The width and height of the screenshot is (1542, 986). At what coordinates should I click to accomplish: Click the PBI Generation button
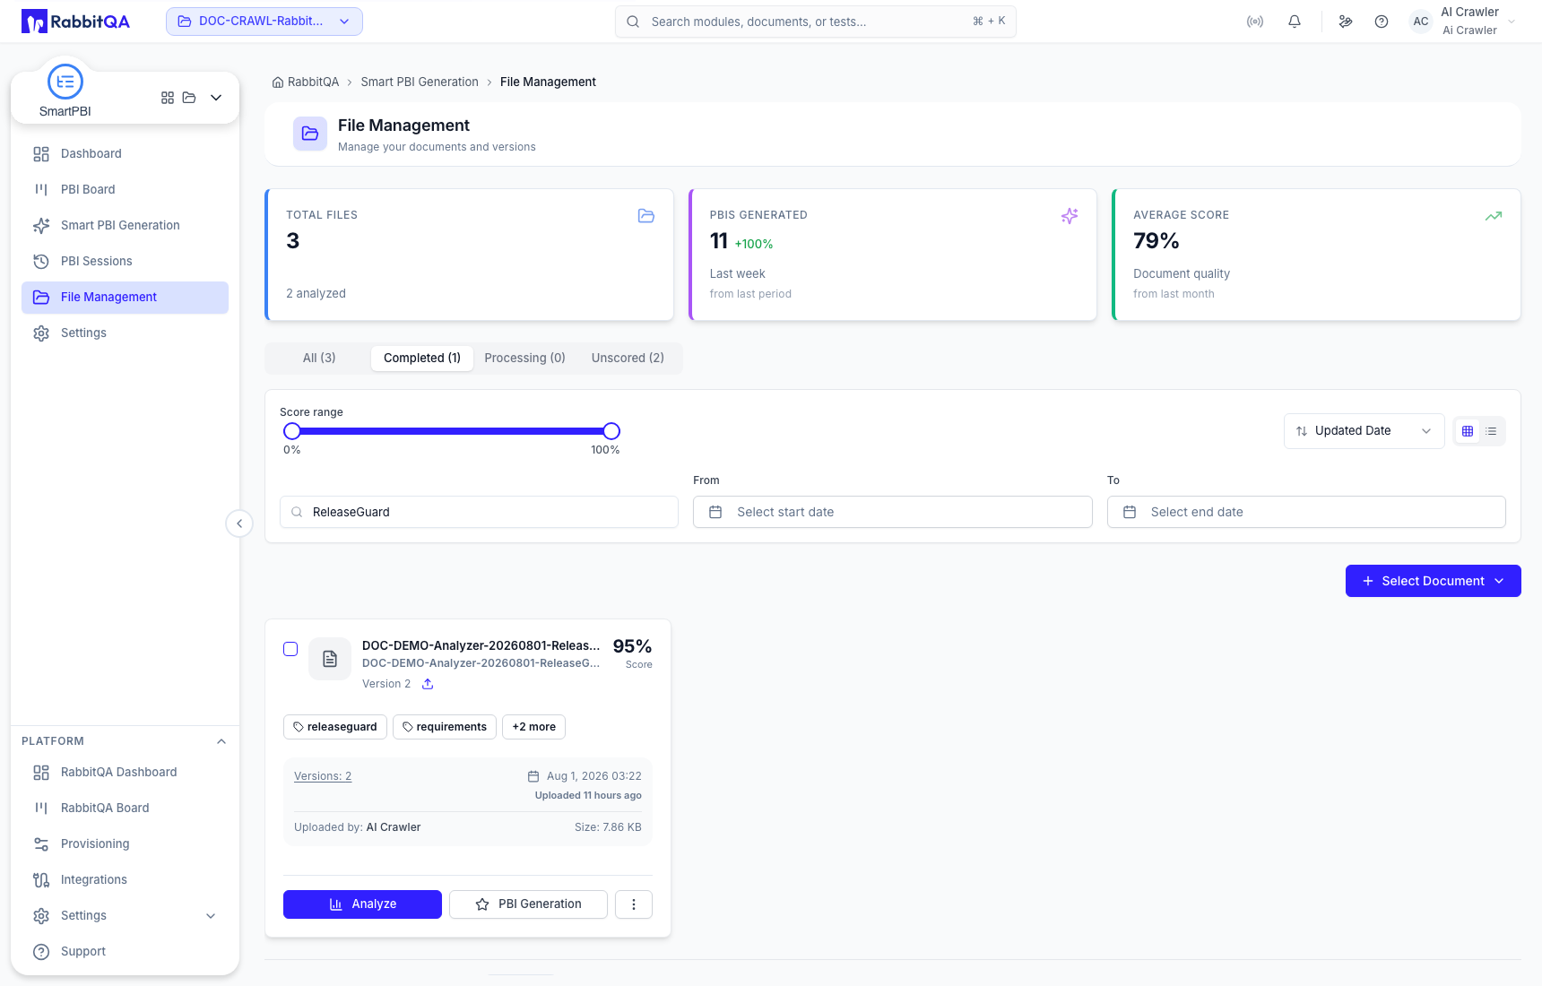528,904
